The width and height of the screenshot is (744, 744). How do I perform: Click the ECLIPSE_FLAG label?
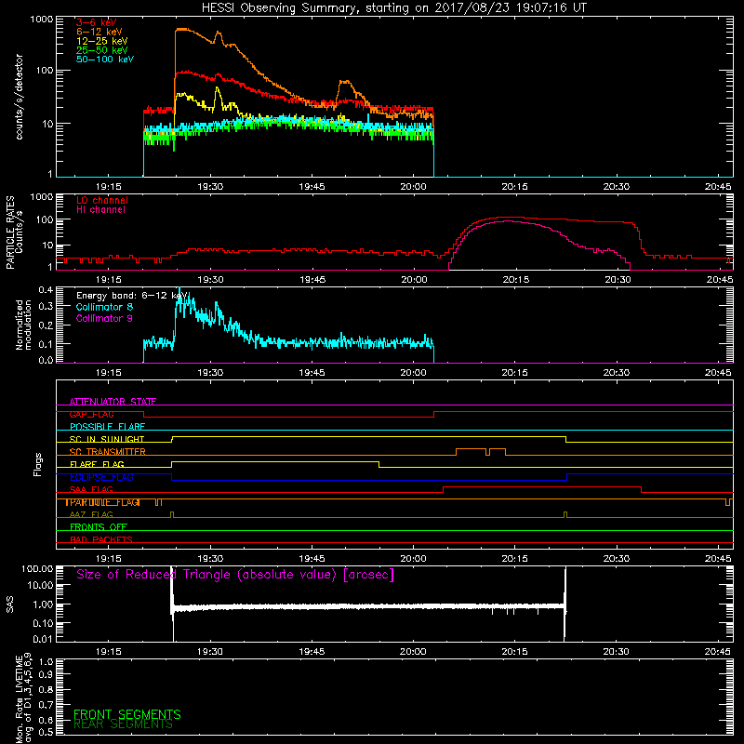click(101, 477)
